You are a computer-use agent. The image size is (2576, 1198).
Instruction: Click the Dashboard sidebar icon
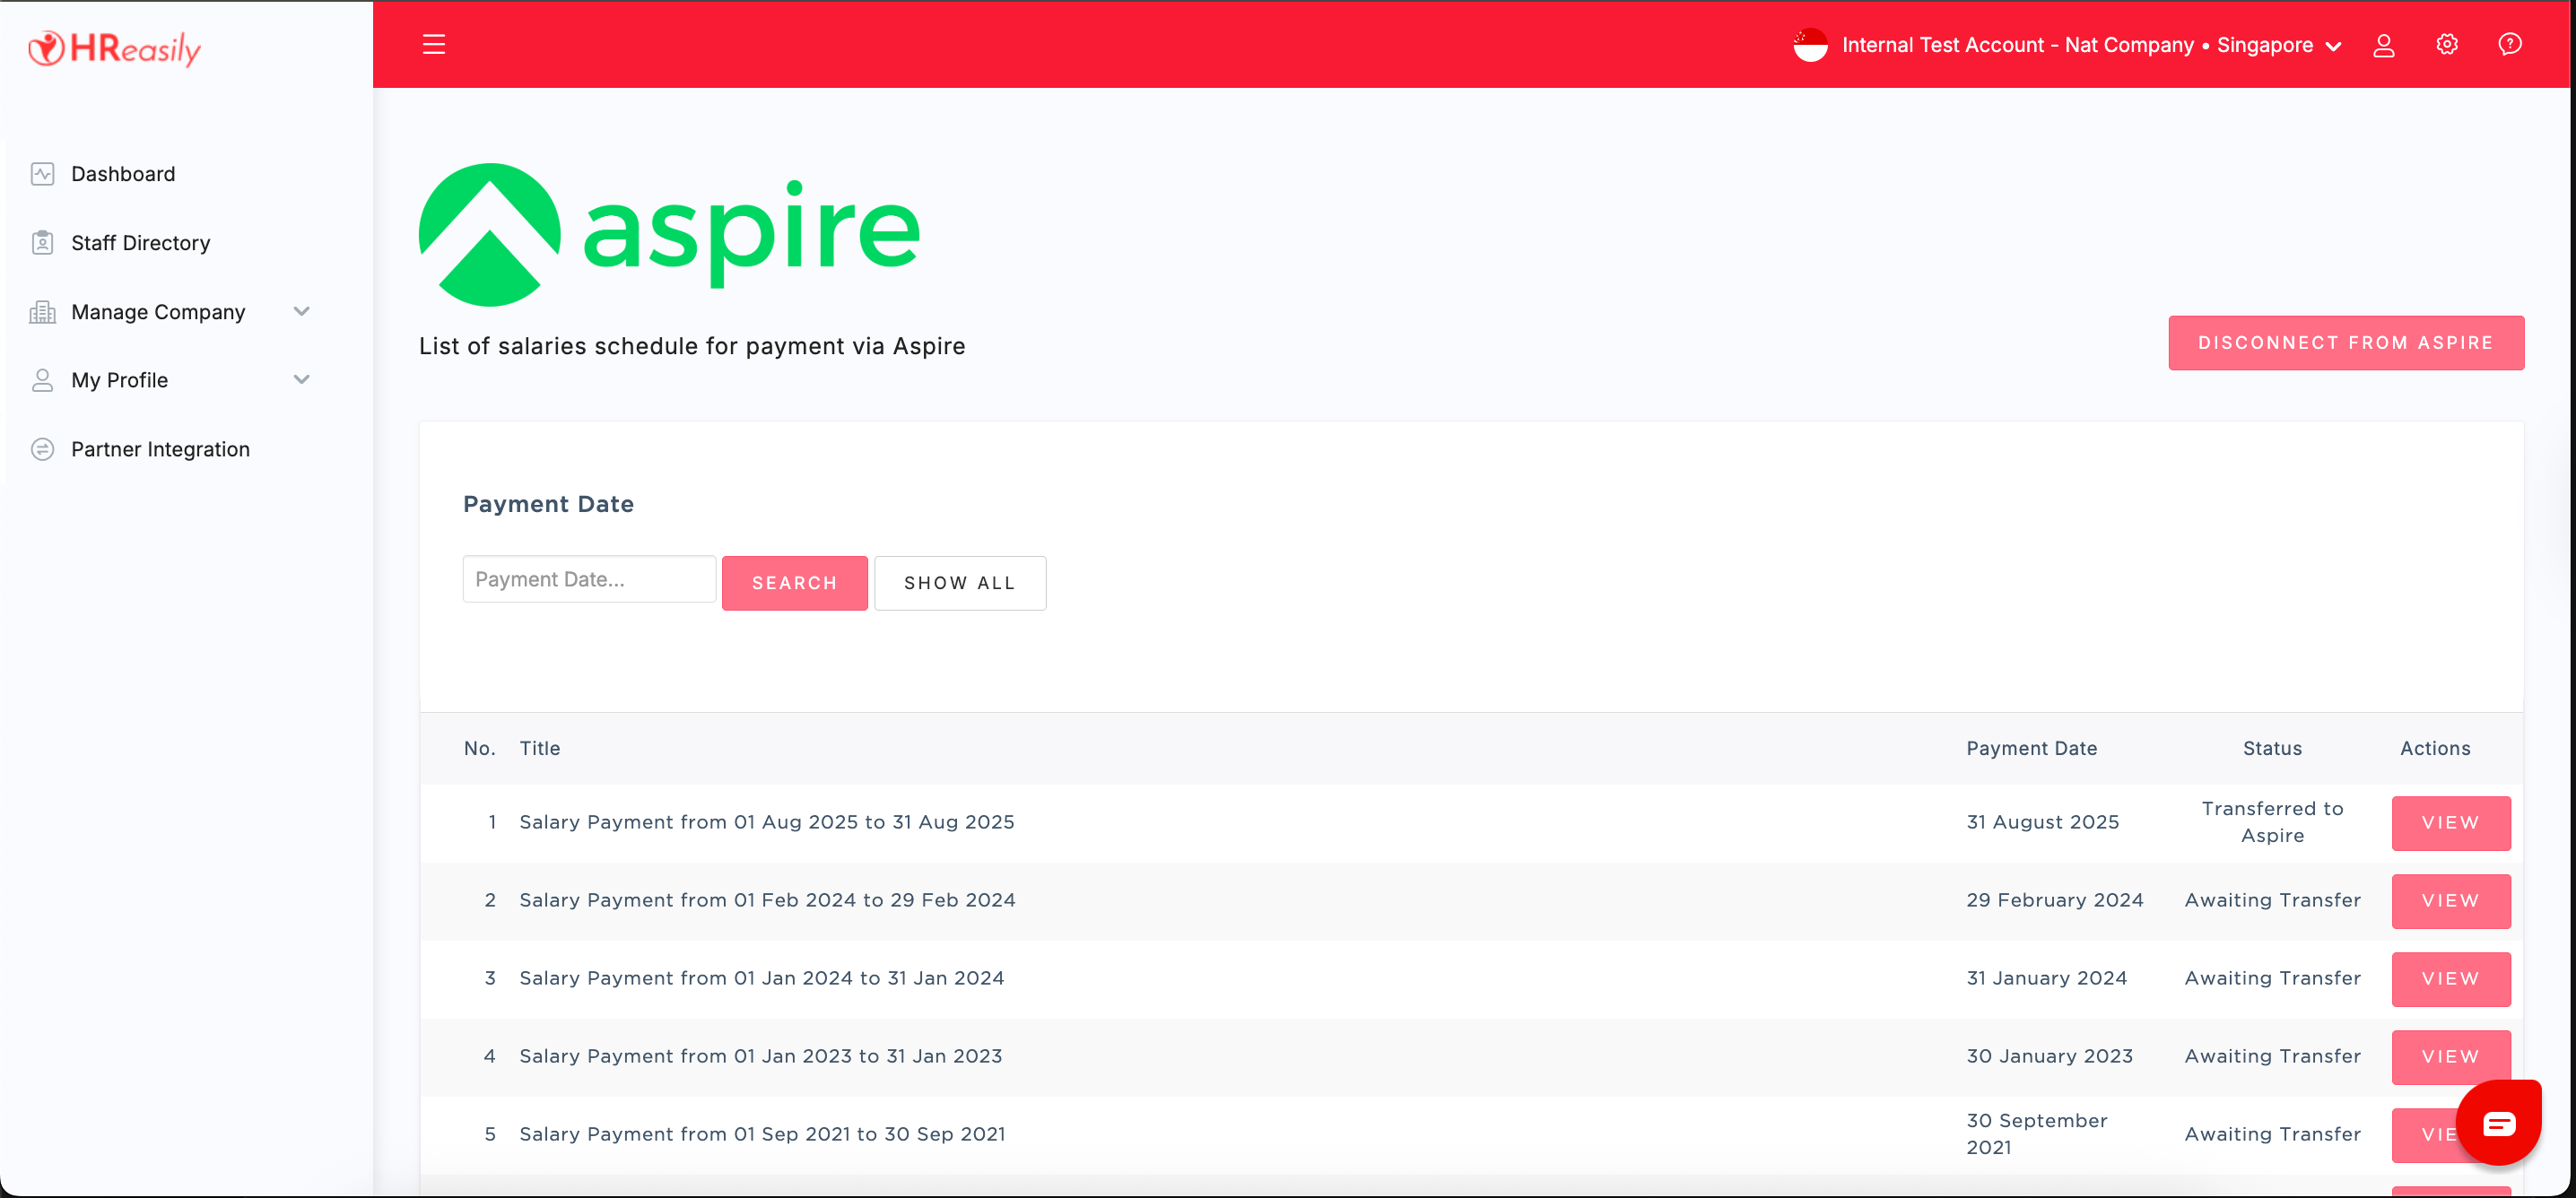[x=42, y=174]
